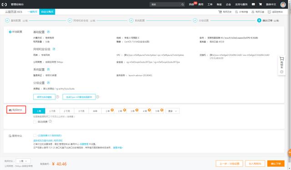
Task: Select the 2年 purchase duration
Action: (x=120, y=111)
